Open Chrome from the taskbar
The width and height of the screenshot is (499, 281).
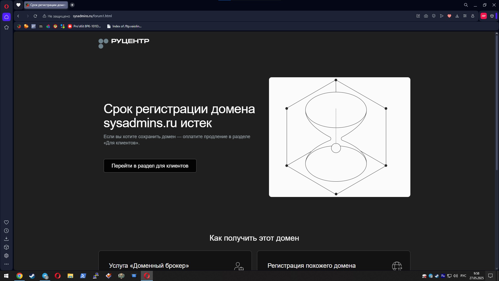point(19,276)
